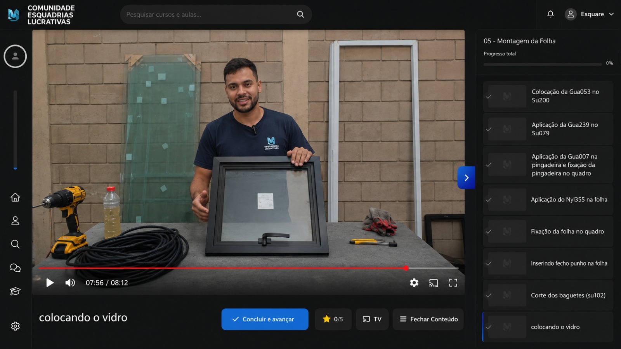Click Fechar Conteúdo button
The height and width of the screenshot is (349, 621).
[x=428, y=319]
